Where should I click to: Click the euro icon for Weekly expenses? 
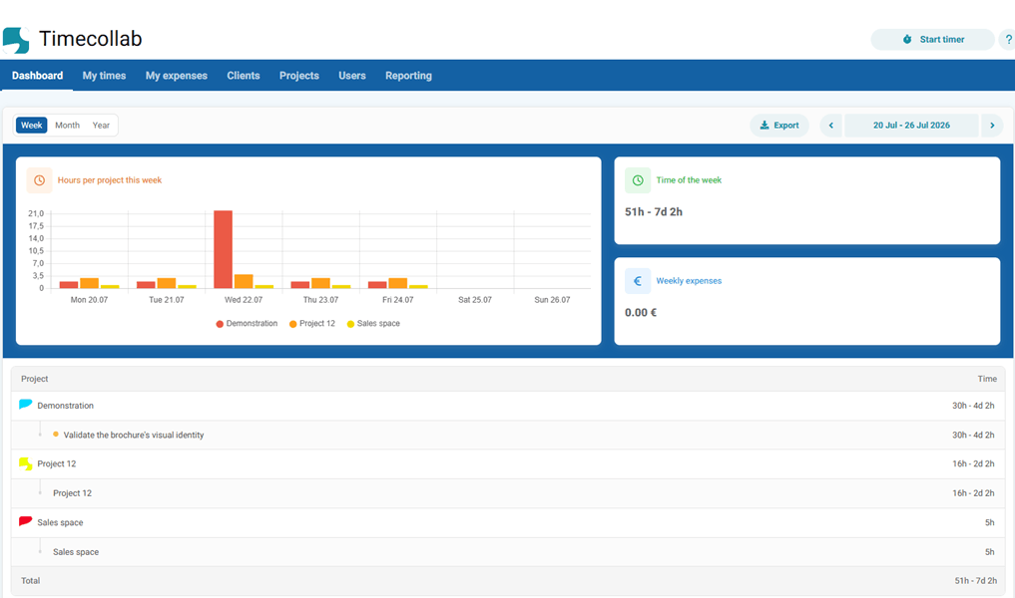(x=638, y=281)
